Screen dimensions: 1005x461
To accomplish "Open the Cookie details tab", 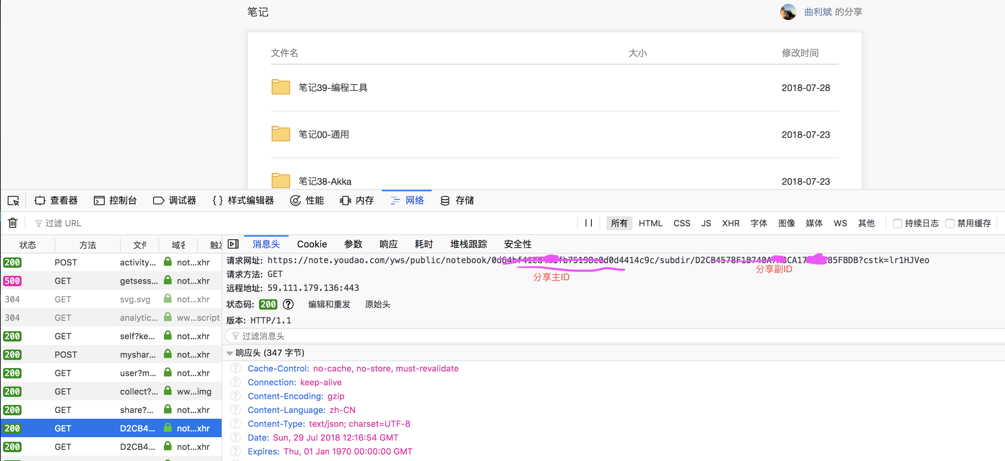I will 312,244.
